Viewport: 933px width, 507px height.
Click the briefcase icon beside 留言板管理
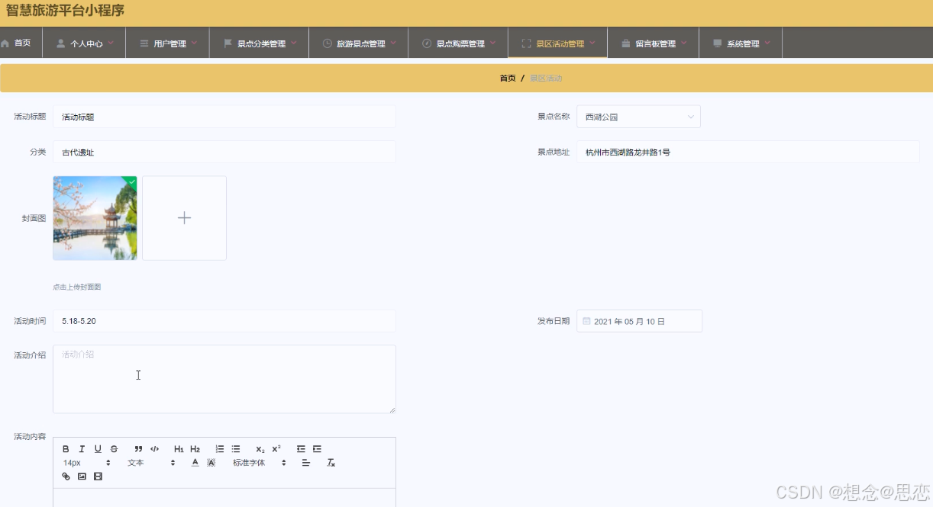pyautogui.click(x=626, y=43)
